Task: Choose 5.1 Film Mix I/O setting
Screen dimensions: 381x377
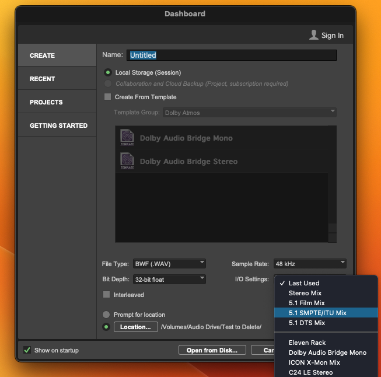Action: click(x=326, y=303)
